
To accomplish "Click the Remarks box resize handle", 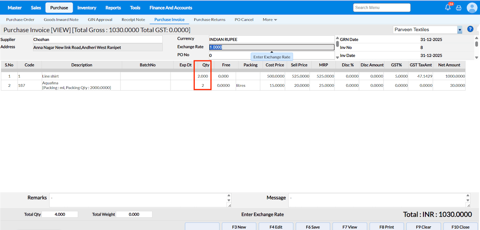I will [x=229, y=205].
